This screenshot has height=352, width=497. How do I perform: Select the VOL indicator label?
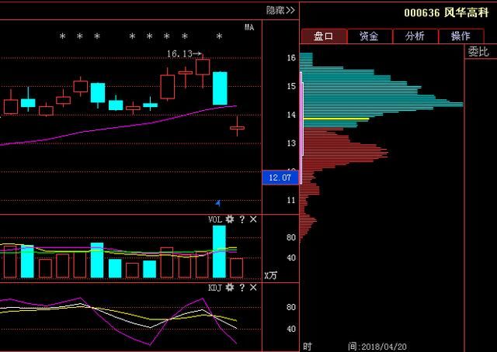(x=215, y=220)
